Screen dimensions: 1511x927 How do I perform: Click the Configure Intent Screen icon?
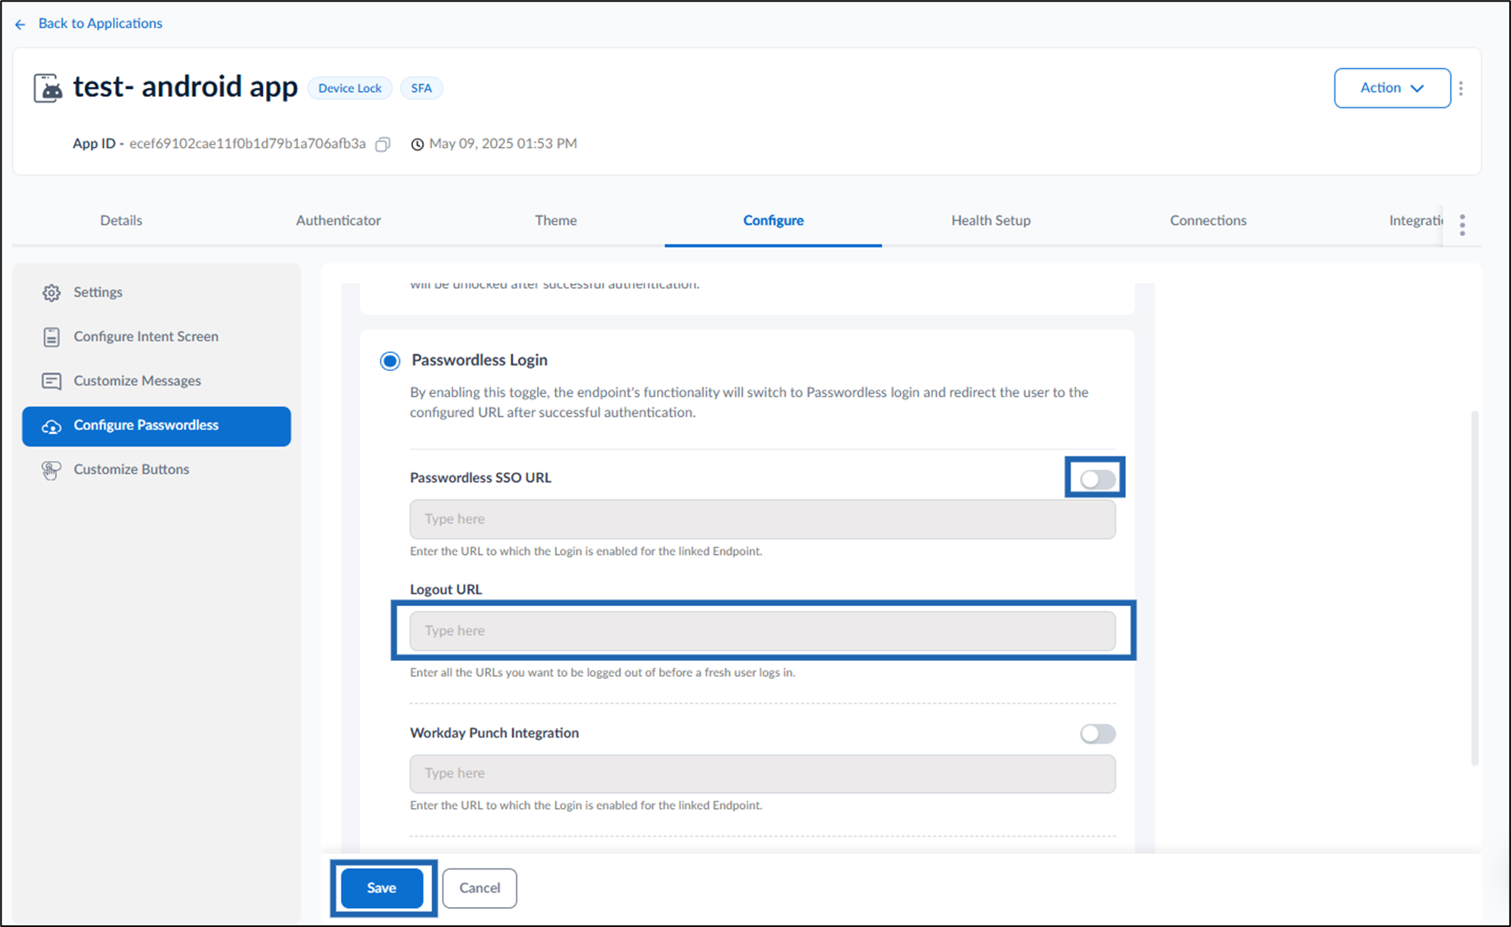click(x=52, y=337)
